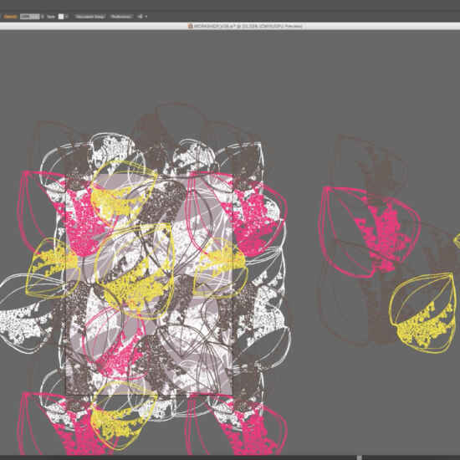This screenshot has width=460, height=460.
Task: Expand the opacity value arrow
Action: (43, 17)
